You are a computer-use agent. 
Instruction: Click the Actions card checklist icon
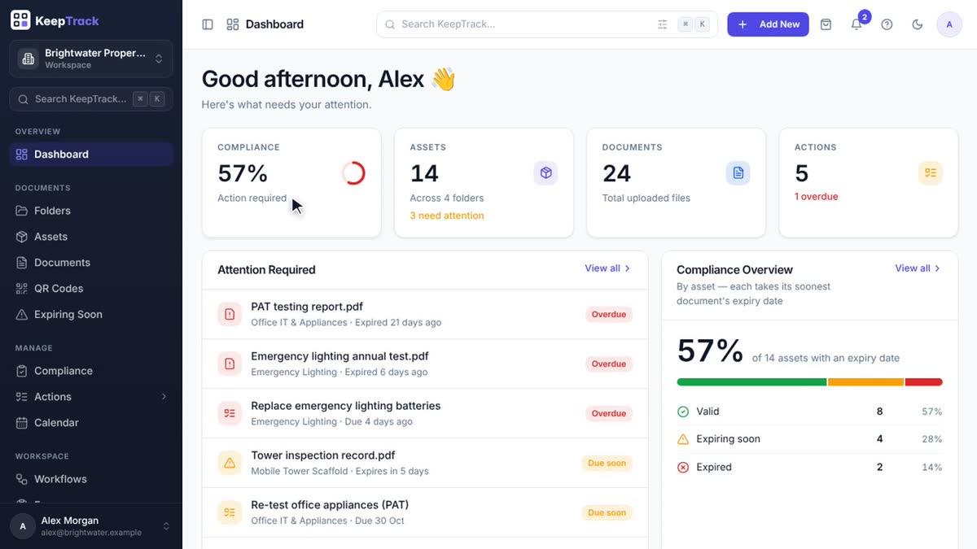point(931,173)
